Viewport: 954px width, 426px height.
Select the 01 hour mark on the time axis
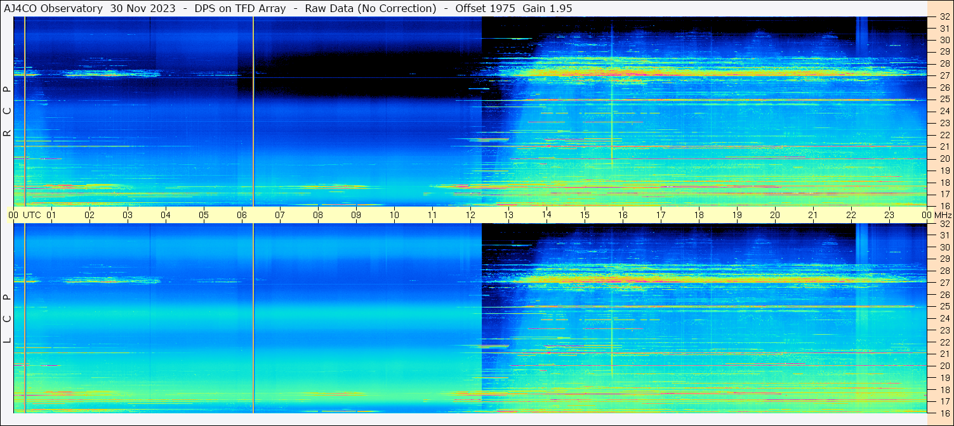(51, 215)
